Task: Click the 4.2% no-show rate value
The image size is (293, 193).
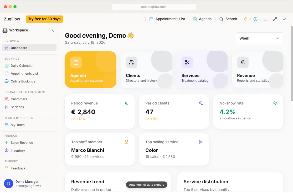Action: coord(227,112)
